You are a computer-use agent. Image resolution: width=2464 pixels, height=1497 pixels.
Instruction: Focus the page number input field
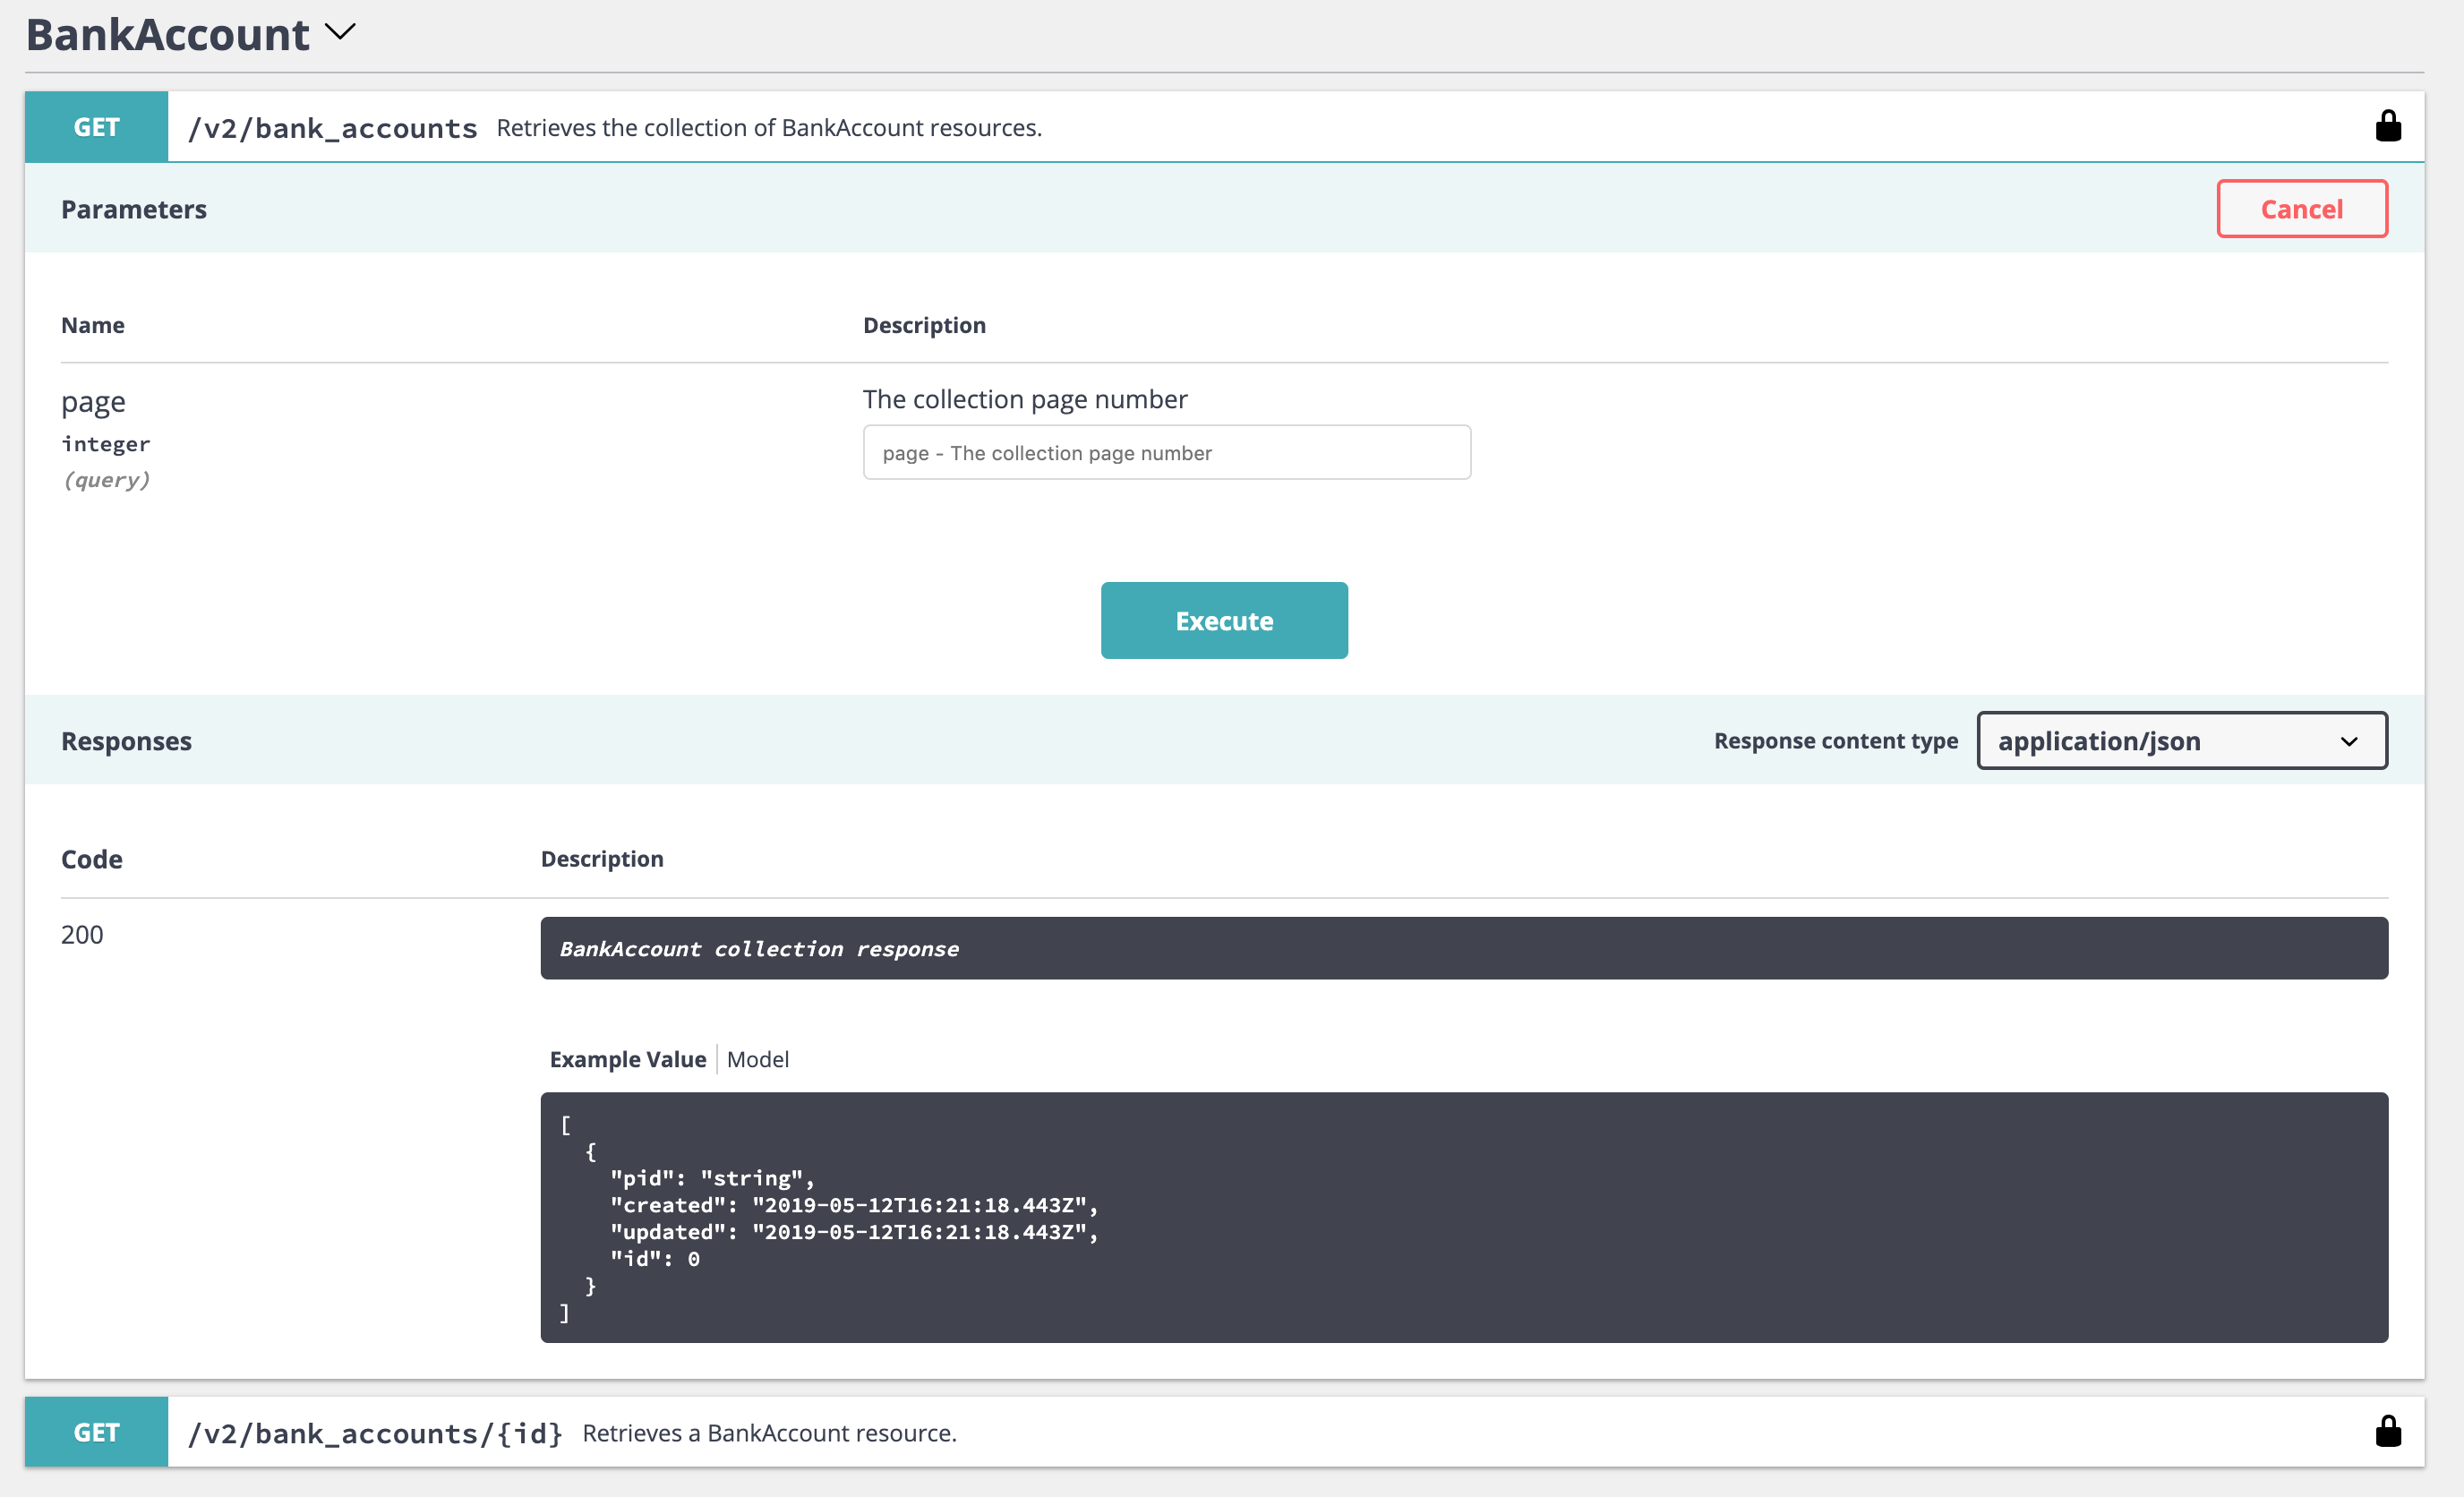pos(1166,453)
